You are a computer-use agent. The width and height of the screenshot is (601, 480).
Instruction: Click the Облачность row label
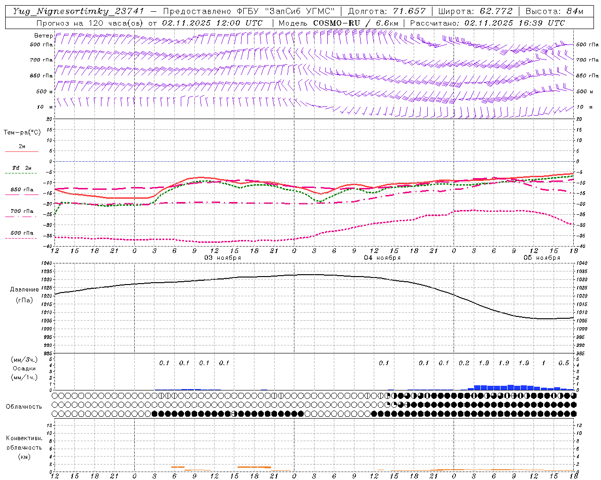click(24, 407)
